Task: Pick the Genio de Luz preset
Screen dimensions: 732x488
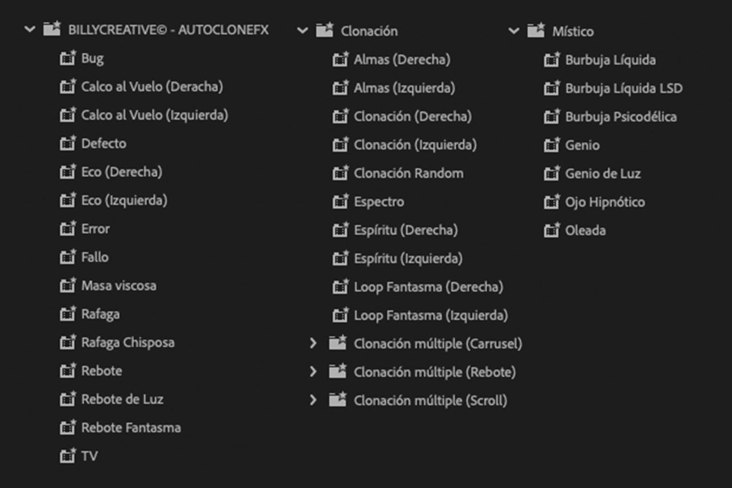Action: point(603,174)
